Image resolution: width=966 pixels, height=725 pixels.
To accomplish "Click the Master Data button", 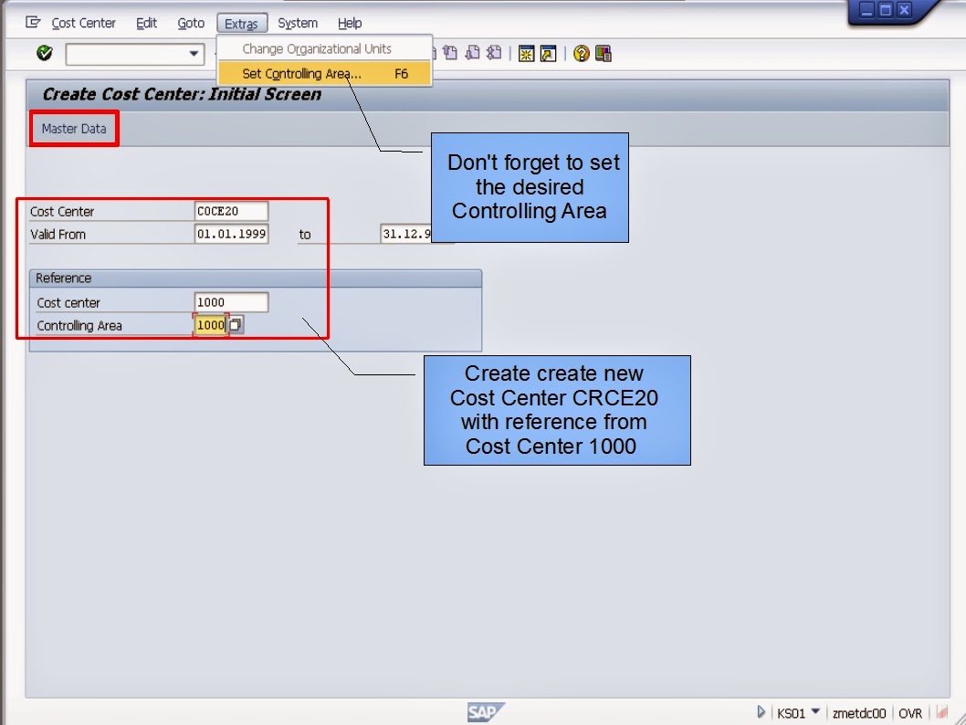I will tap(73, 129).
